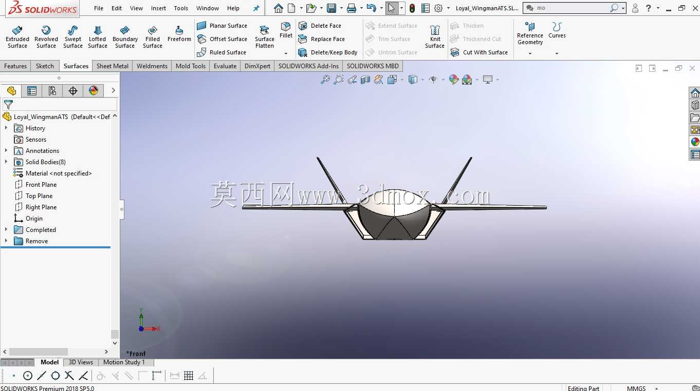The height and width of the screenshot is (391, 700).
Task: Open the Tools menu
Action: point(181,8)
